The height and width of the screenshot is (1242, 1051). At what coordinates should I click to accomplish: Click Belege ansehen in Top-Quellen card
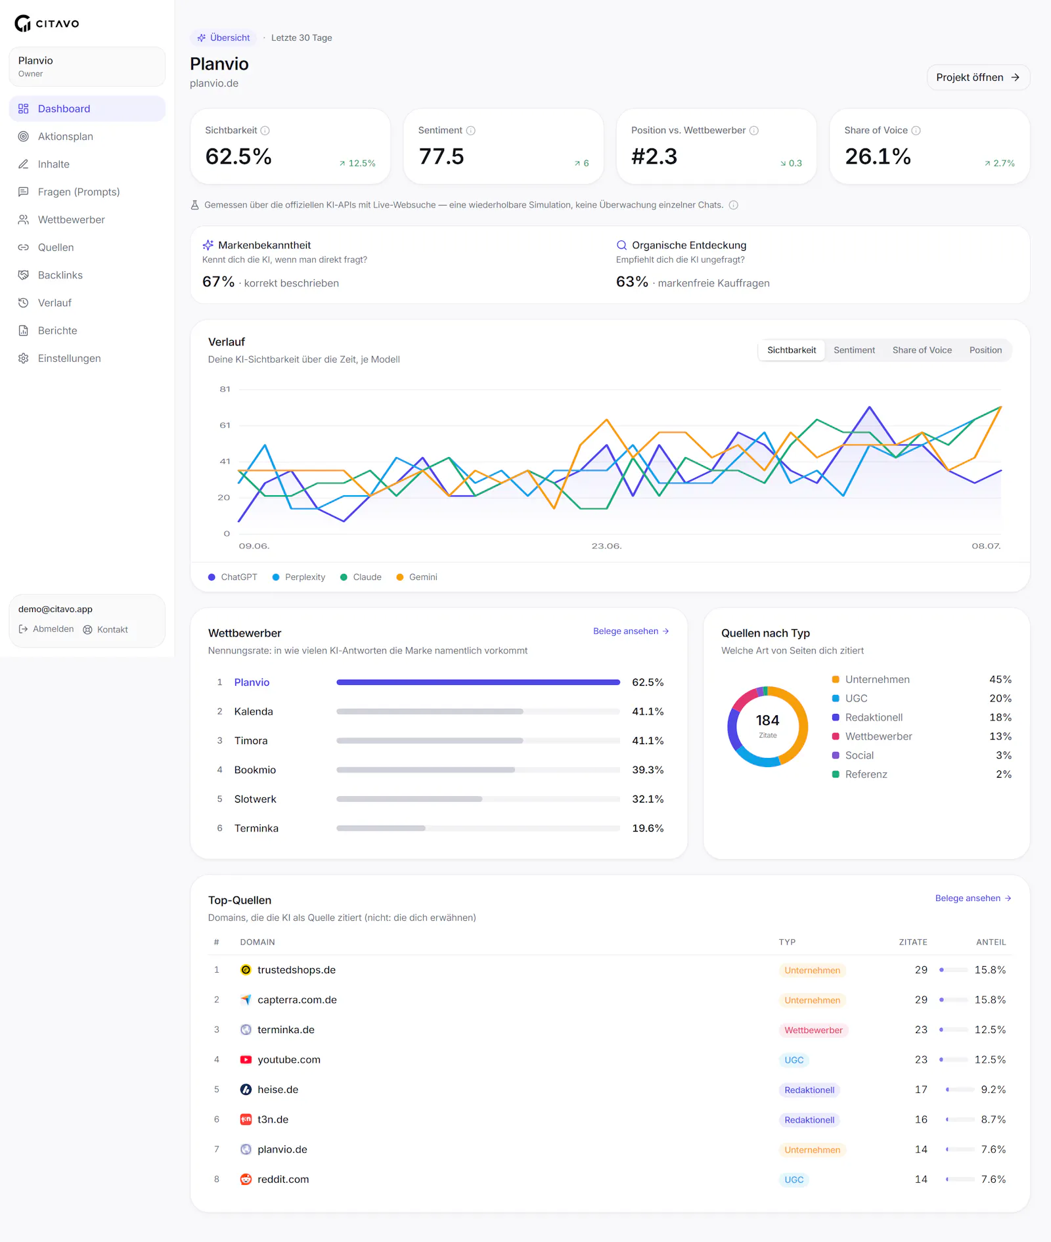point(973,898)
